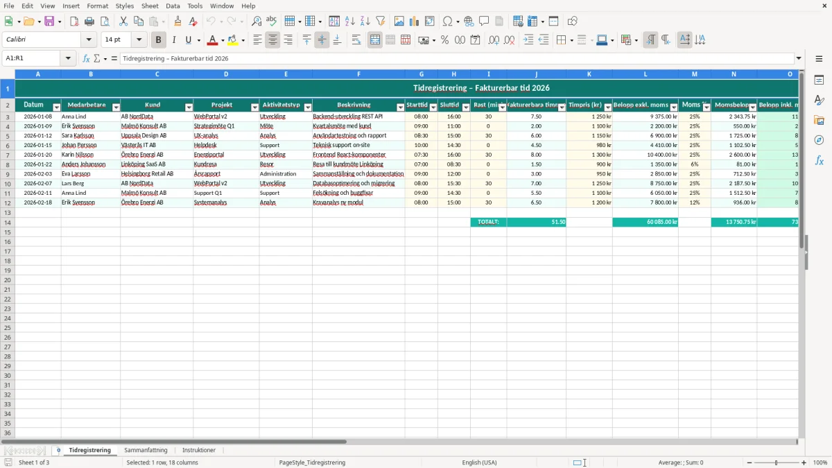Open the Find & Replace icon

point(257,21)
